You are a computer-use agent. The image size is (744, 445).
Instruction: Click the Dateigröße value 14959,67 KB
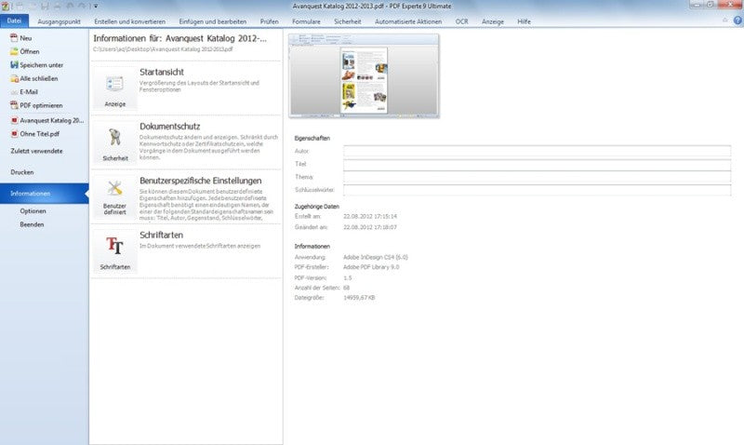coord(359,298)
